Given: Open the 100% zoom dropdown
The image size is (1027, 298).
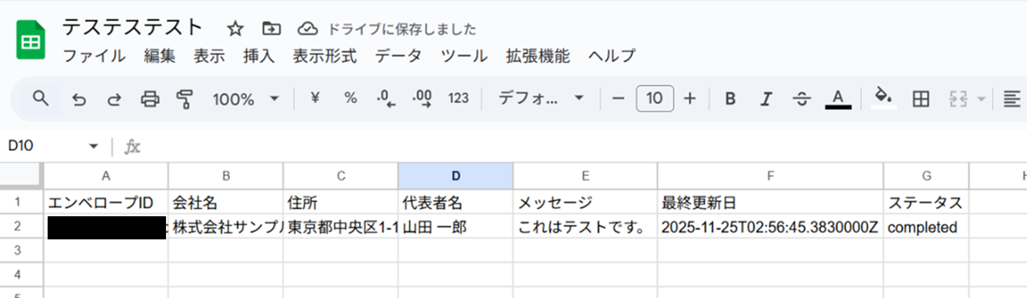Looking at the screenshot, I should (x=245, y=99).
